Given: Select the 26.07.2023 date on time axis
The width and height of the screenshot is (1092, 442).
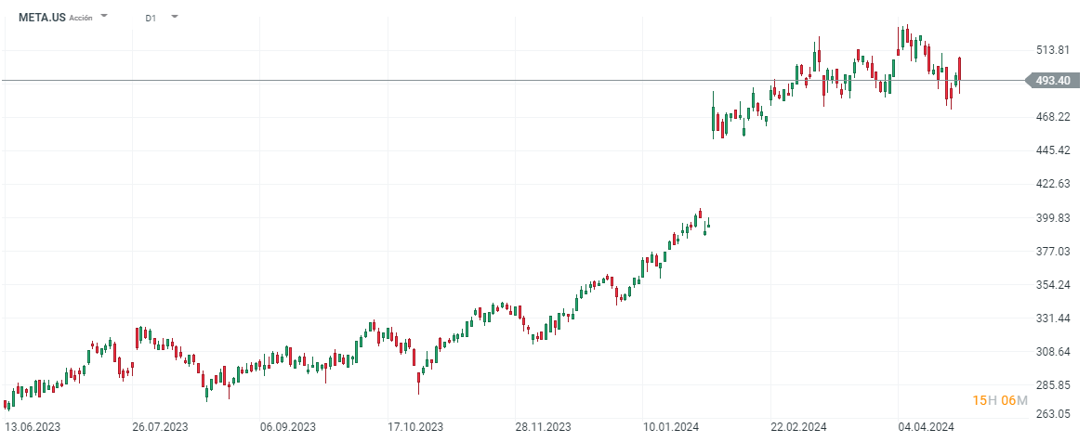Looking at the screenshot, I should (x=160, y=427).
